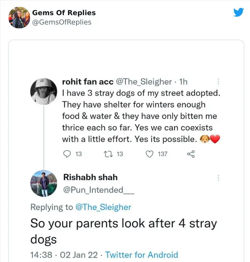
Task: Open the three-dot menu on rohit fan acc tweet
Action: click(x=218, y=81)
